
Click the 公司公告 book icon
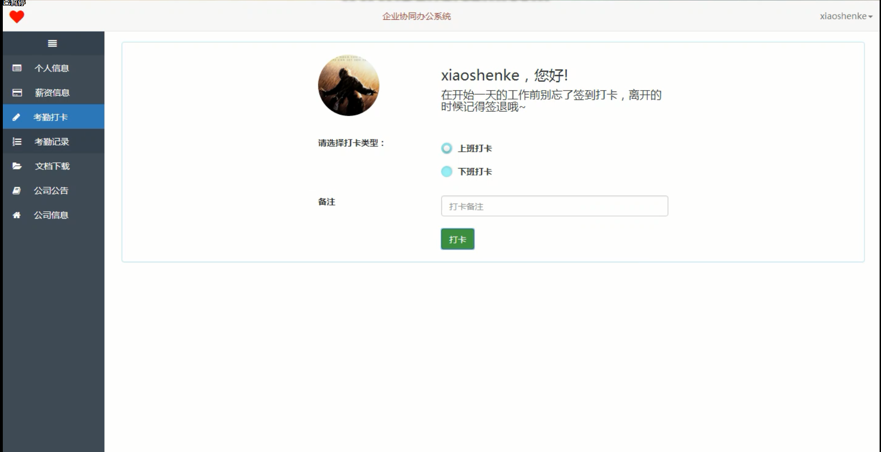16,190
